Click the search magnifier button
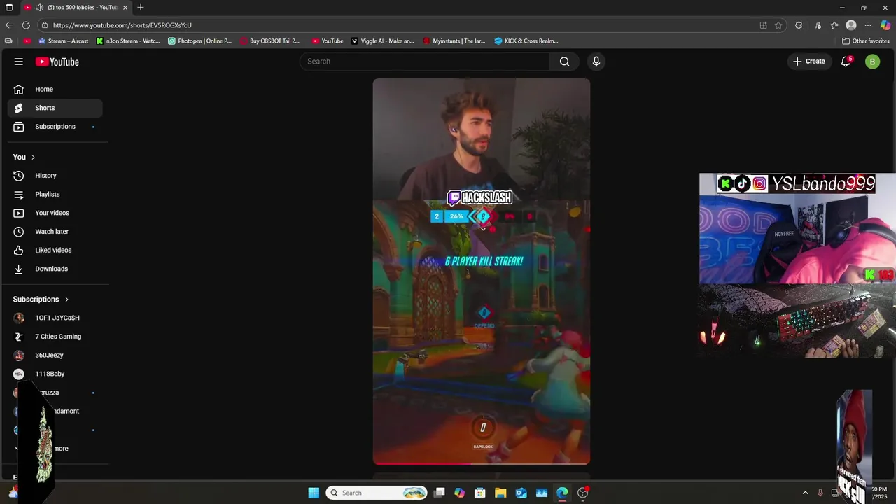 click(x=564, y=62)
